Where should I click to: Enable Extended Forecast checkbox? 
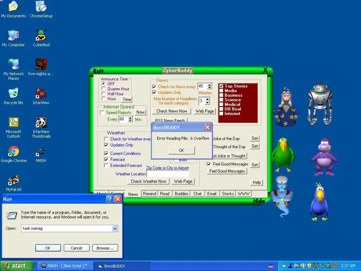pos(106,166)
